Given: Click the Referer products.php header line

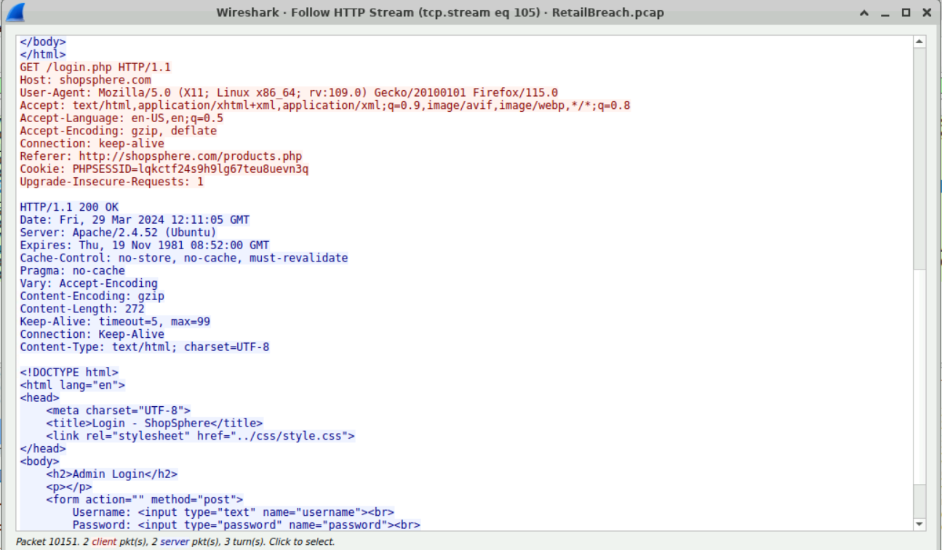Looking at the screenshot, I should pos(161,156).
